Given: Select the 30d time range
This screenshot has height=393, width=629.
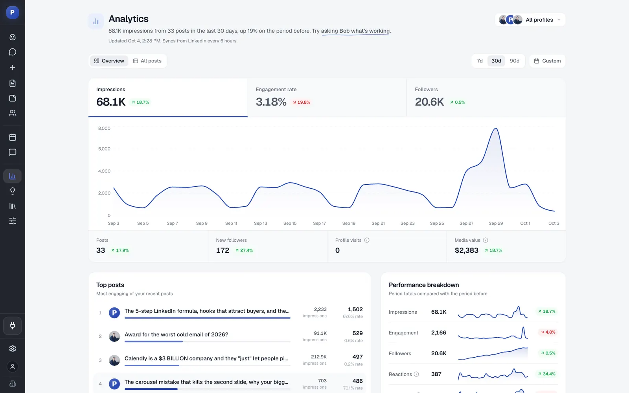Looking at the screenshot, I should (x=496, y=61).
